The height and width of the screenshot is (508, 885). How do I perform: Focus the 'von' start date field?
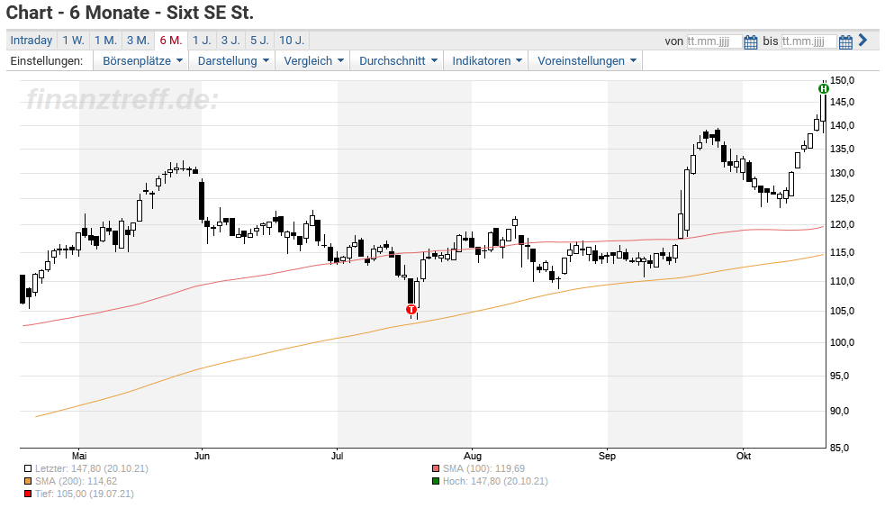point(714,41)
